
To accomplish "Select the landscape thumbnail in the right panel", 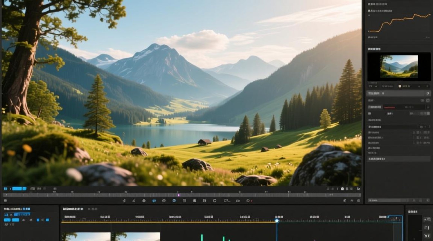I will (x=399, y=67).
